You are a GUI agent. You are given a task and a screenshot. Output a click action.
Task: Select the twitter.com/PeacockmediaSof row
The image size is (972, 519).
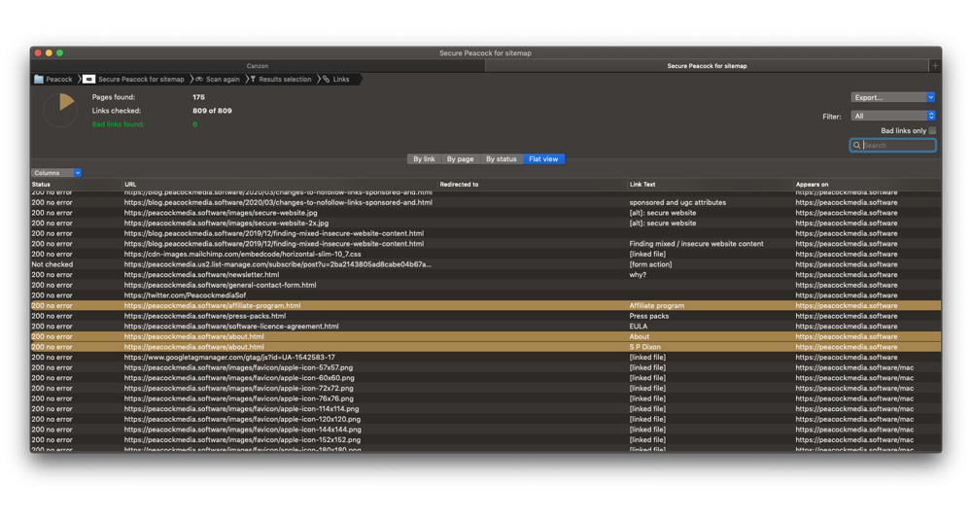pyautogui.click(x=486, y=295)
